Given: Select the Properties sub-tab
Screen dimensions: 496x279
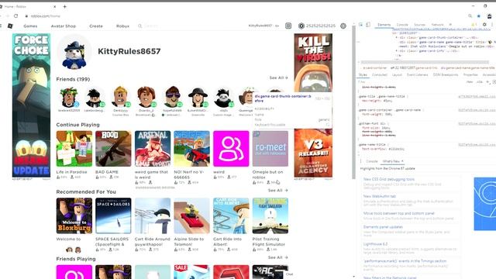Looking at the screenshot, I should [x=470, y=75].
